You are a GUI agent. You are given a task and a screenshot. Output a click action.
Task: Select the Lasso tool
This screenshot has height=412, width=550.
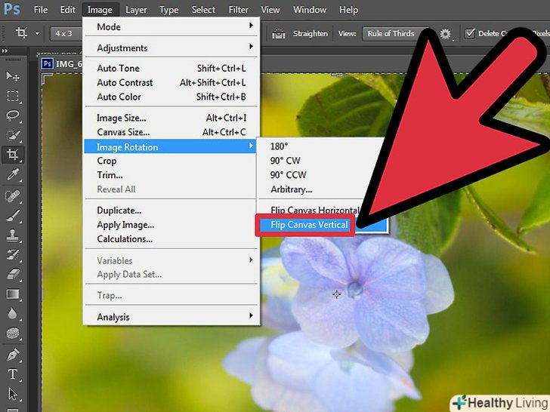(x=13, y=115)
